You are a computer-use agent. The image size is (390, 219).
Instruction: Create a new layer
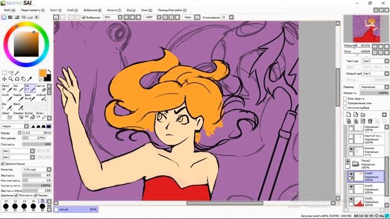(x=349, y=114)
